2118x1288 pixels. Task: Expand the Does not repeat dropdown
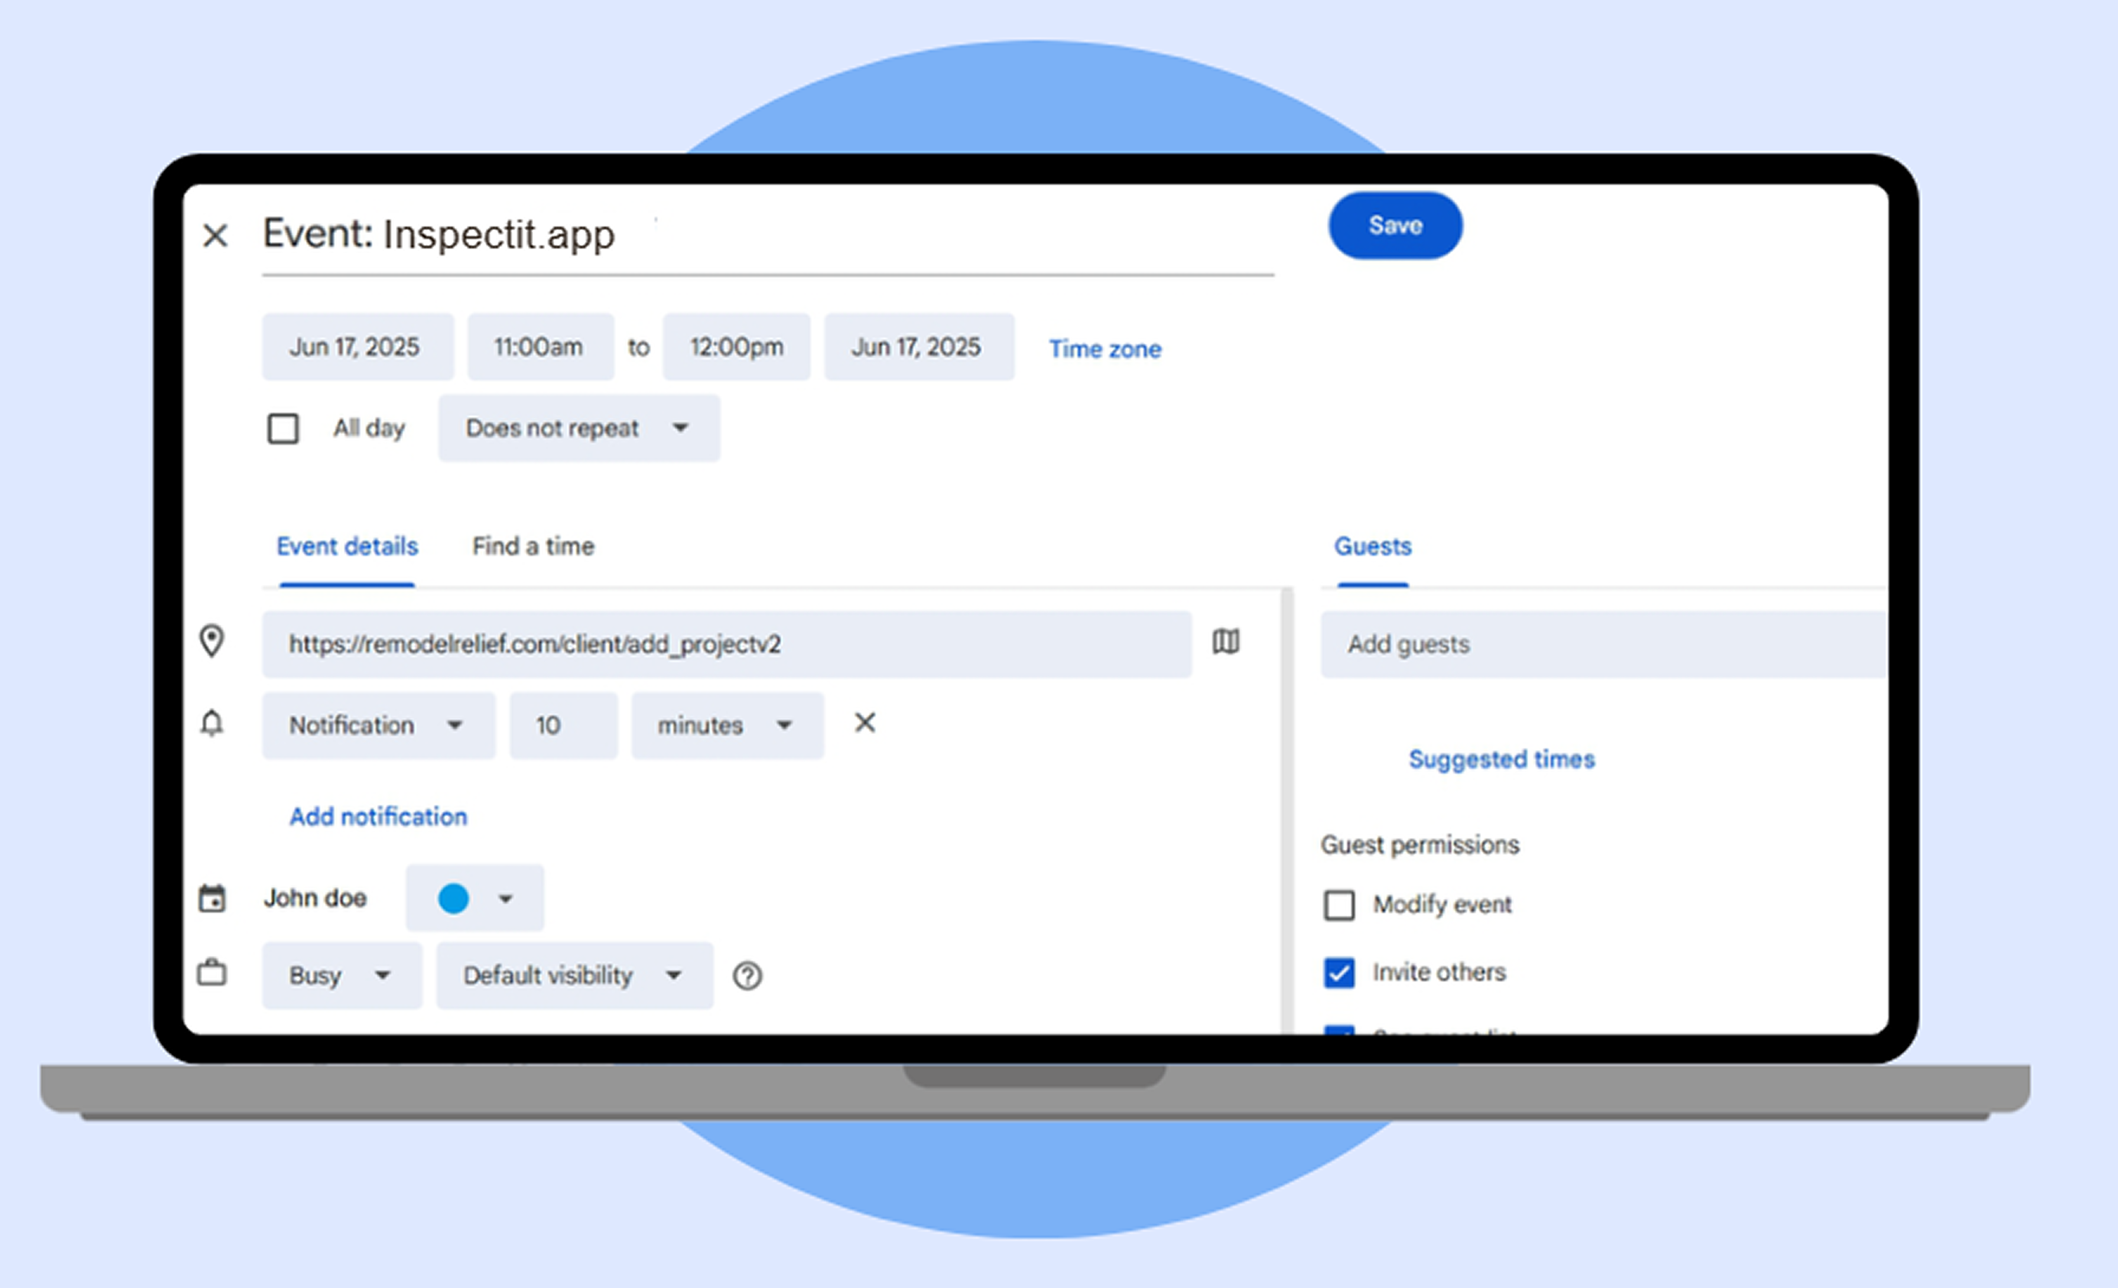579,428
